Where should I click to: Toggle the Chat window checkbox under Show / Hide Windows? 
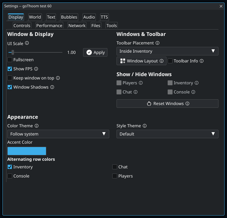click(x=119, y=92)
